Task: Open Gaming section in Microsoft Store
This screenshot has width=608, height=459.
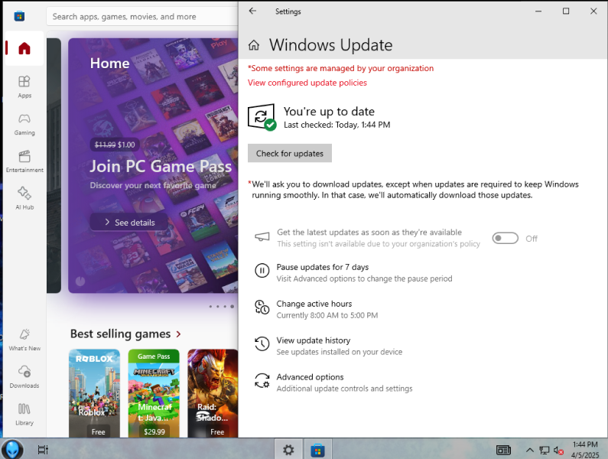Action: click(24, 124)
